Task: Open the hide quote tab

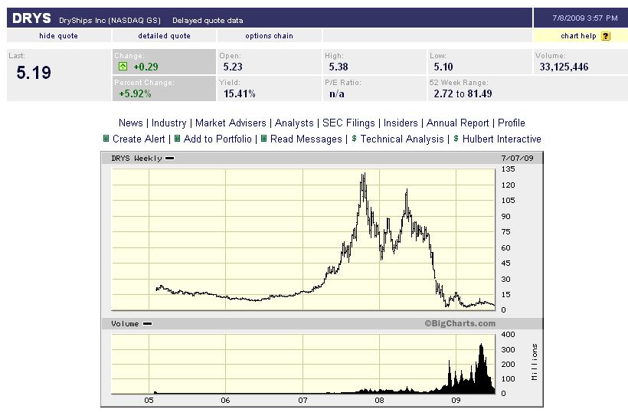Action: pyautogui.click(x=58, y=36)
